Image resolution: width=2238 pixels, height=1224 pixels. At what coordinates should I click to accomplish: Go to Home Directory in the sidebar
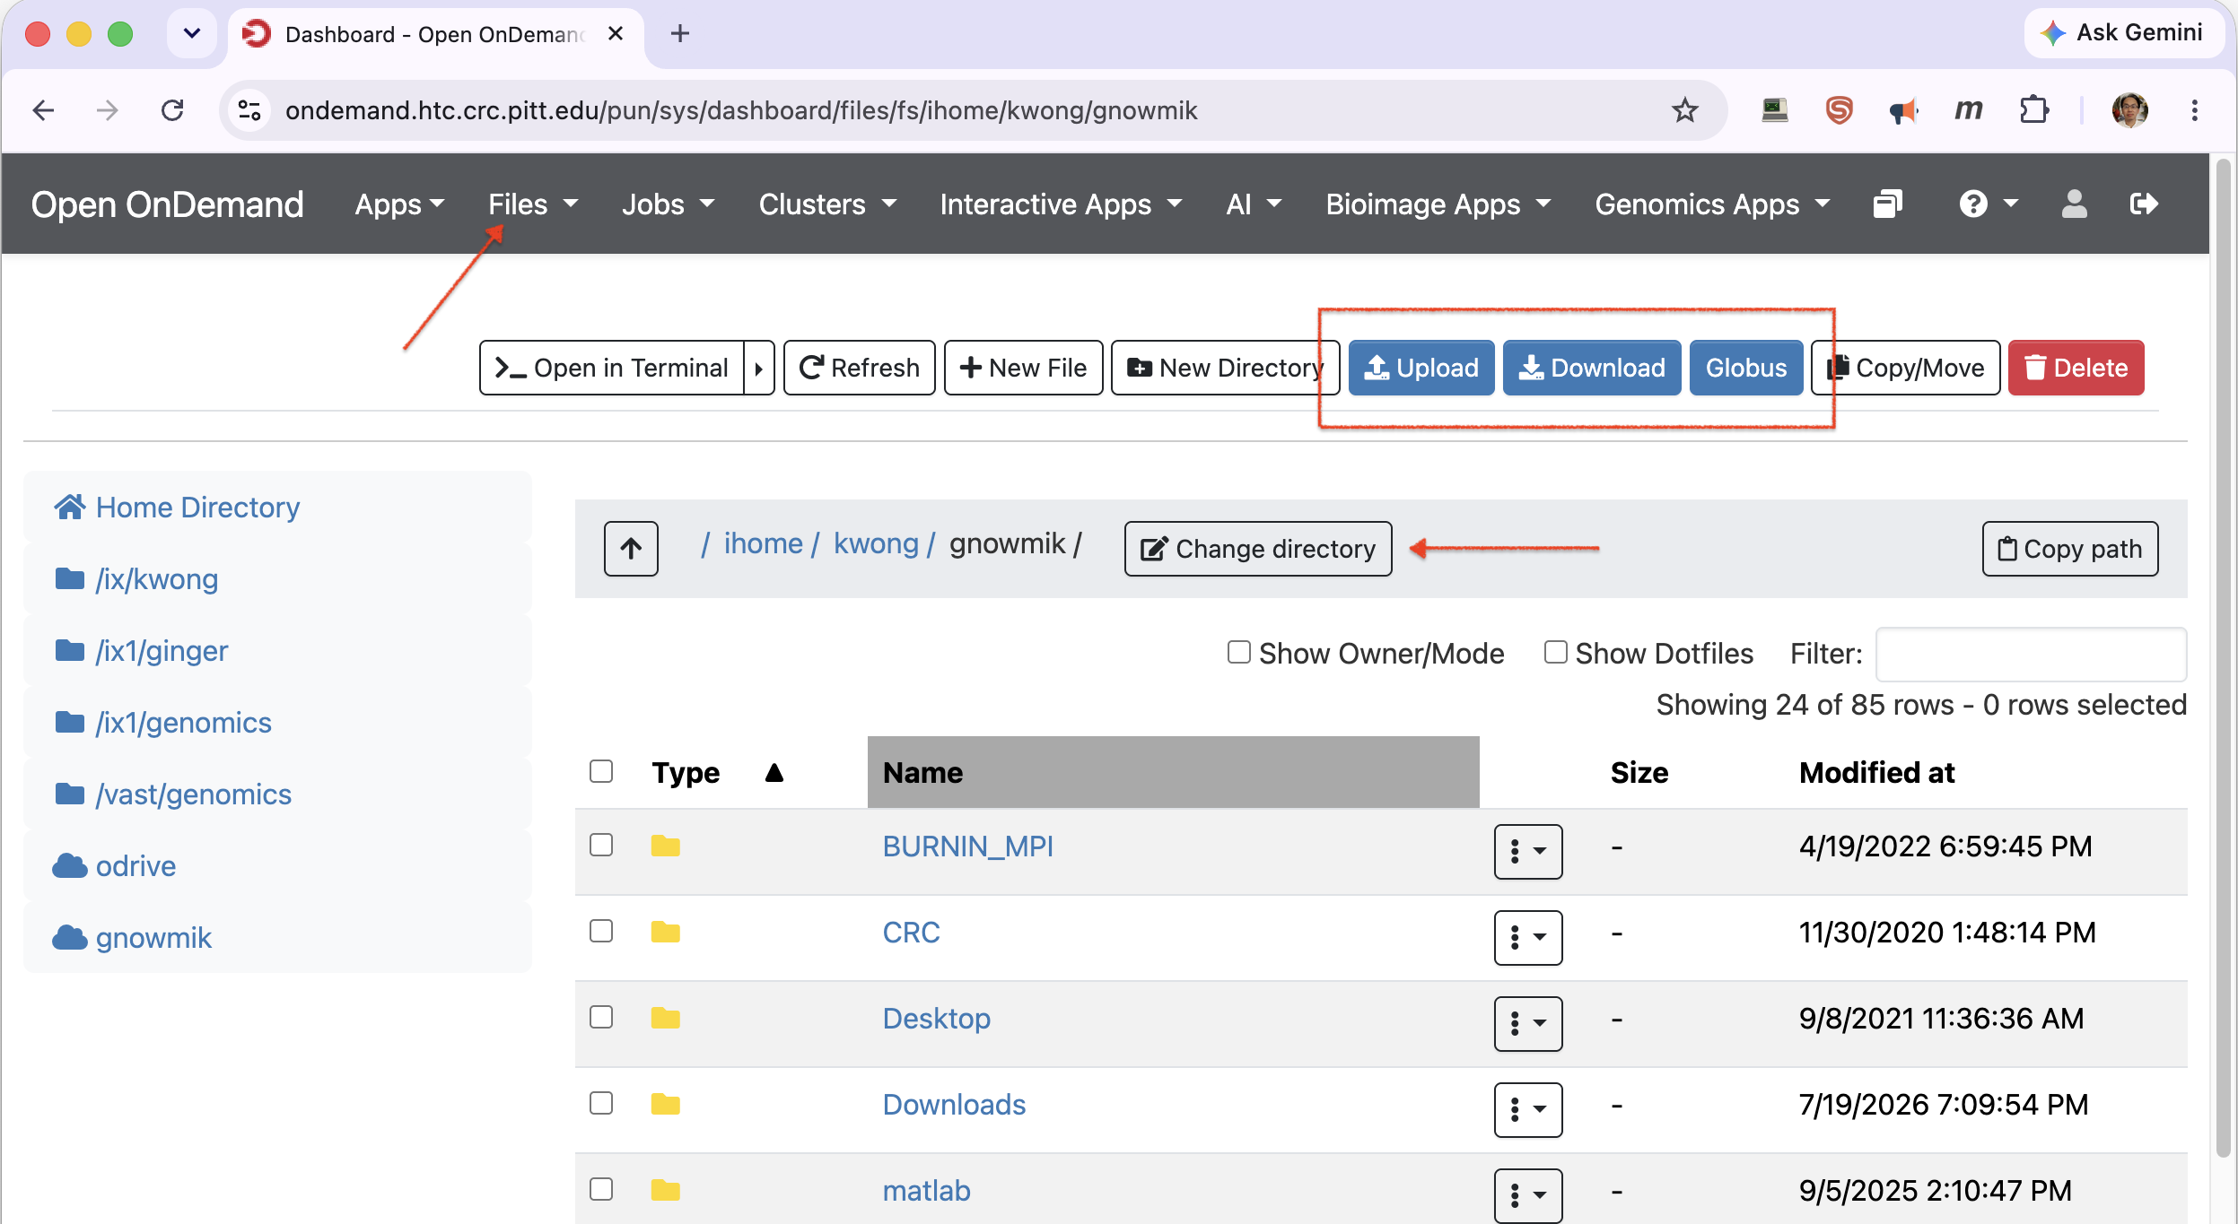177,508
